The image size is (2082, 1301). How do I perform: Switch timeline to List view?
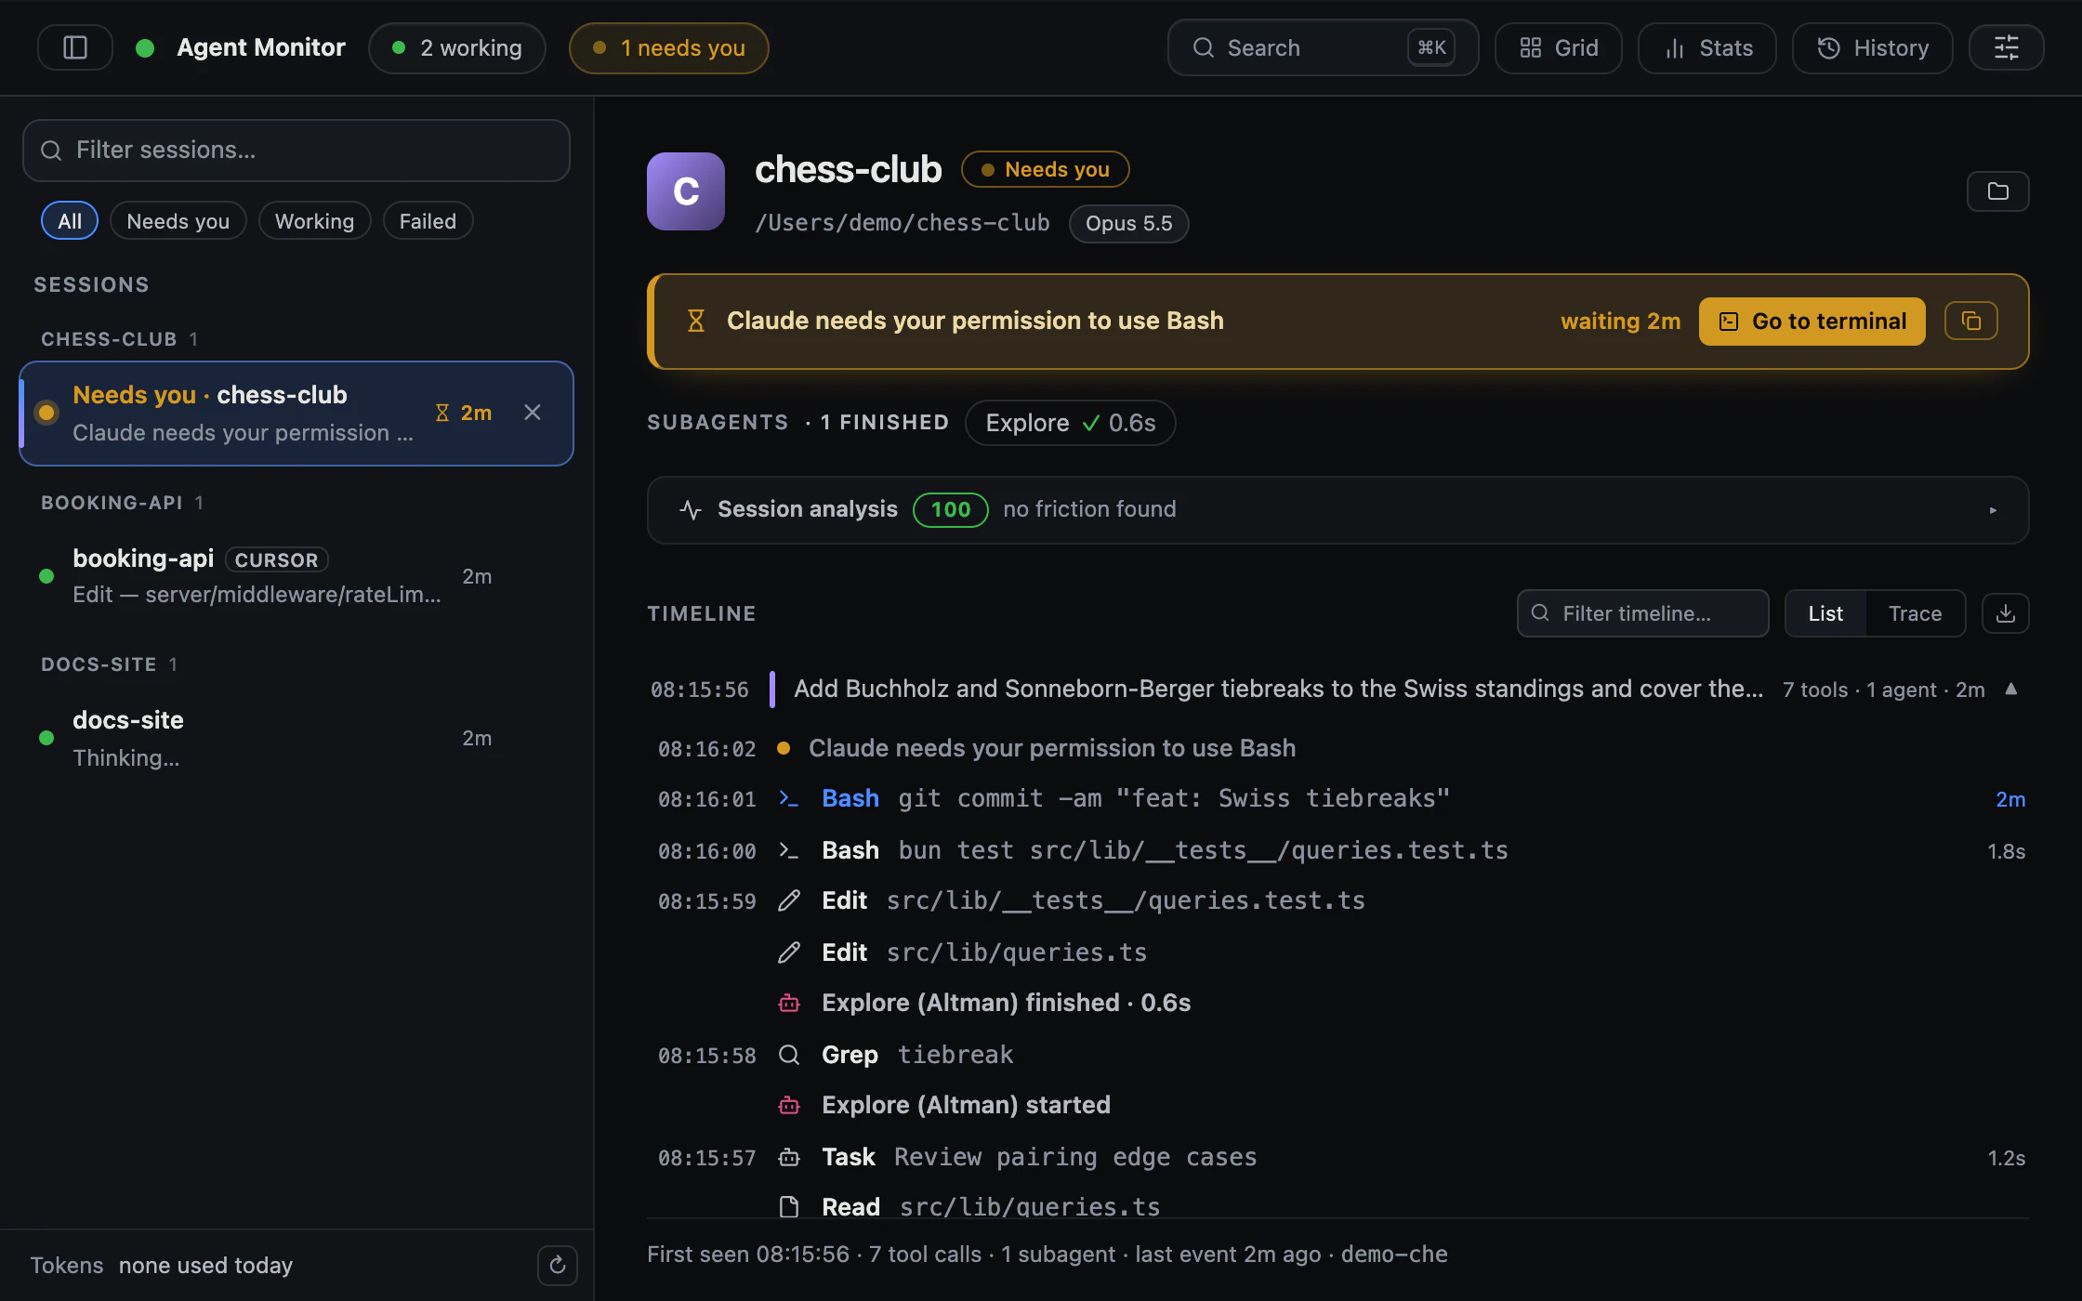[1825, 613]
